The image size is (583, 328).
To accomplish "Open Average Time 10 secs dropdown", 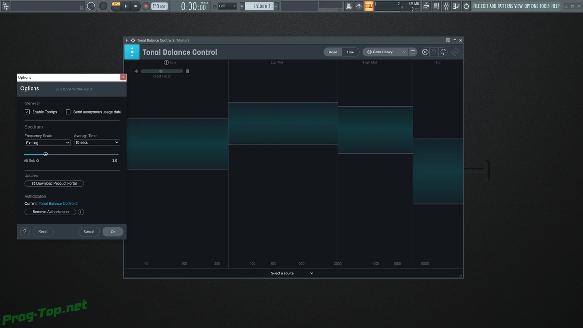I will pos(97,143).
